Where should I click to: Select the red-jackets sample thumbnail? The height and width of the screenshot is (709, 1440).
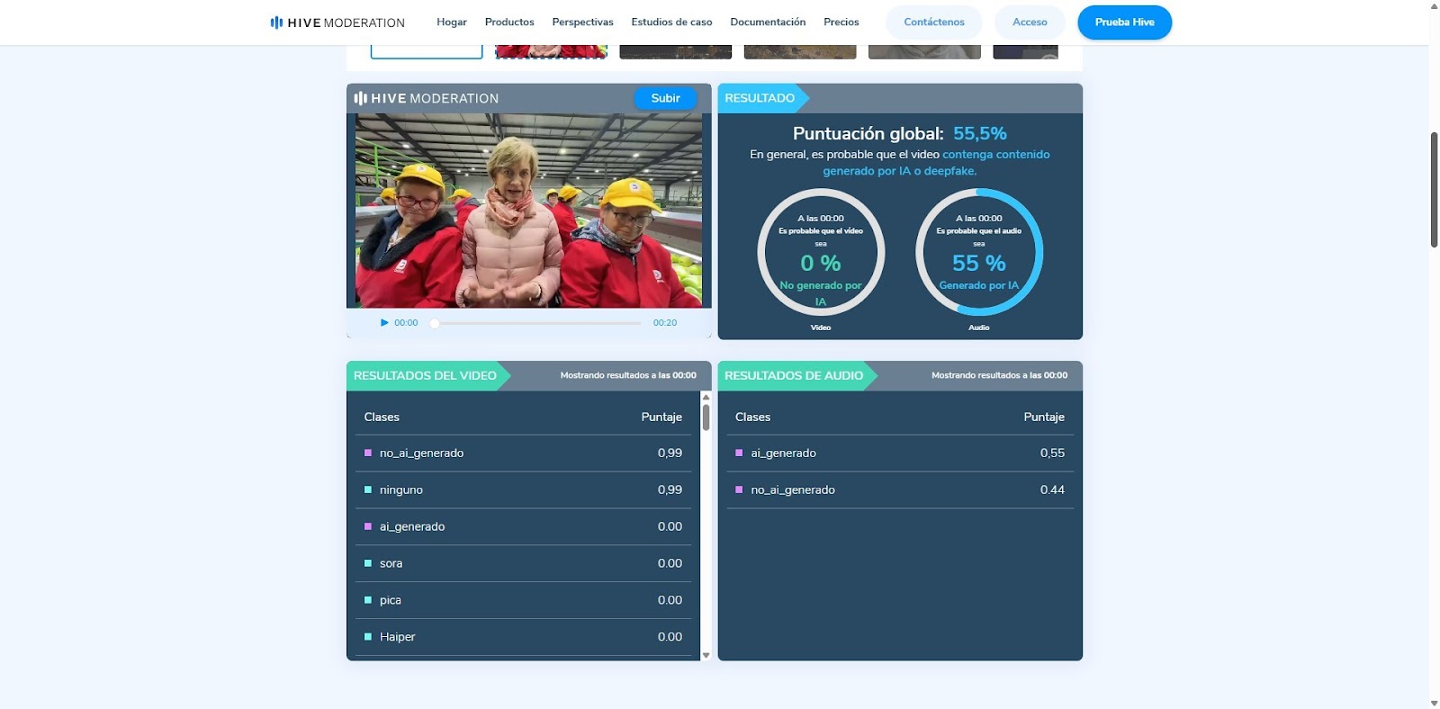point(551,51)
